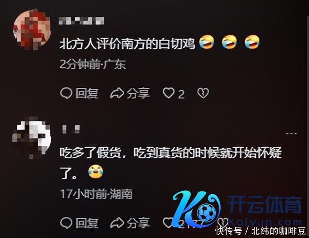Click the 回复 label under the 湖南 comment
Image resolution: width=309 pixels, height=238 pixels.
[x=87, y=223]
